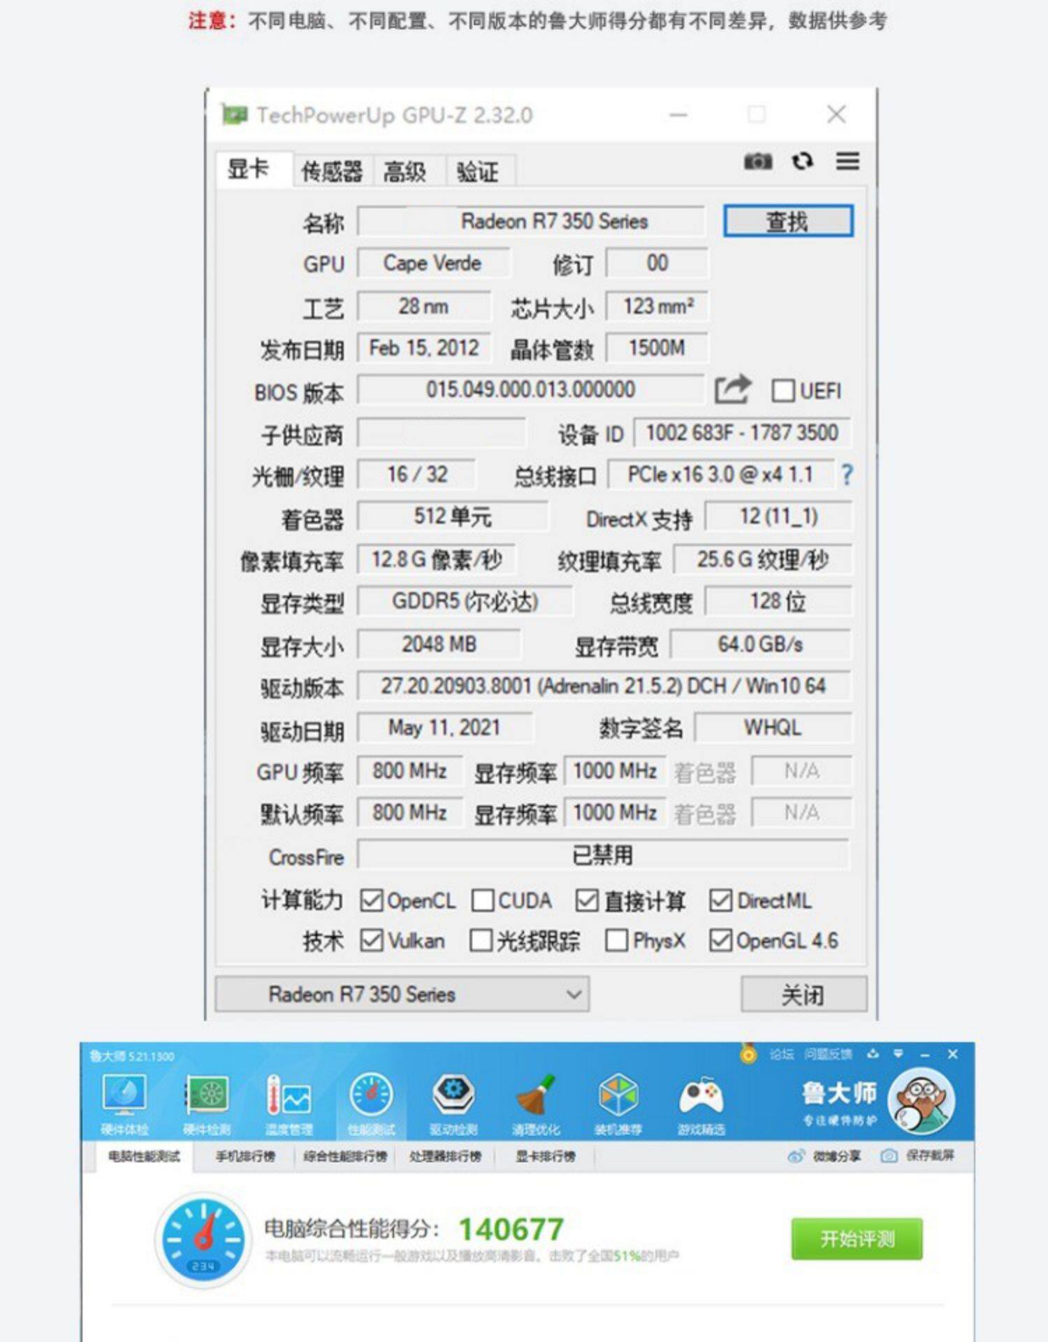Screen dimensions: 1048x1342
Task: Click the 显存大小 2048 MB field
Action: (x=439, y=644)
